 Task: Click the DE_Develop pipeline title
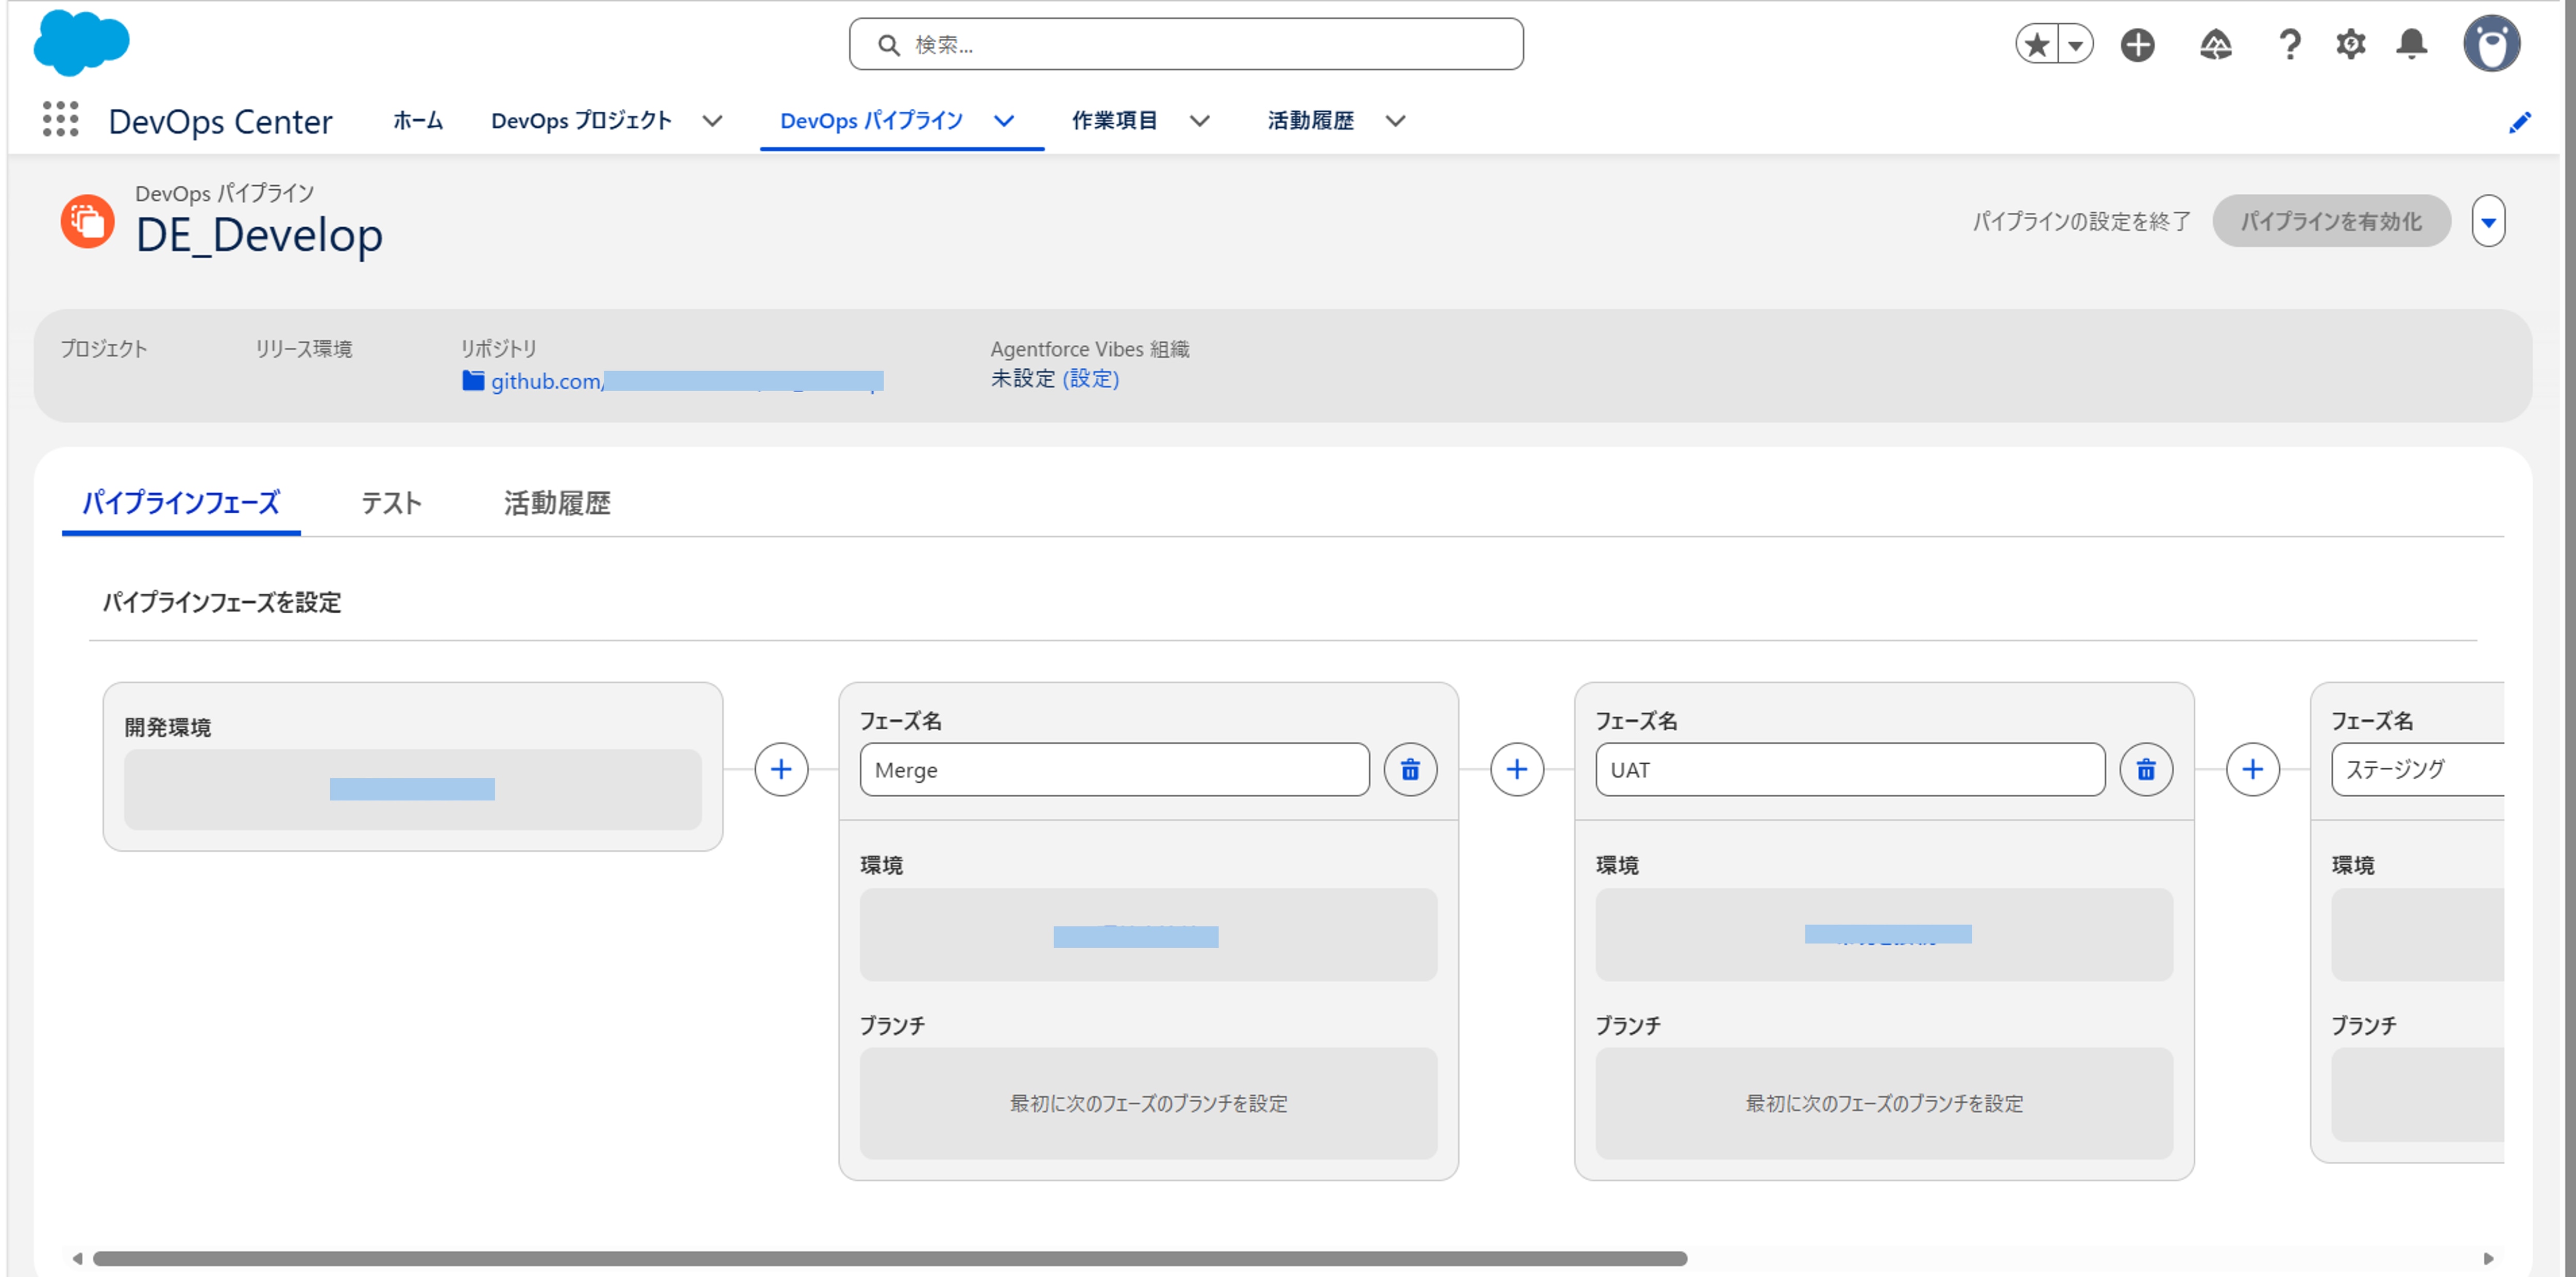(259, 235)
